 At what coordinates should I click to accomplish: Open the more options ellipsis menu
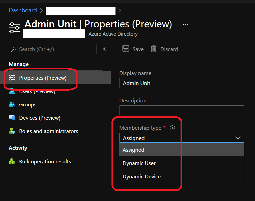tap(186, 24)
